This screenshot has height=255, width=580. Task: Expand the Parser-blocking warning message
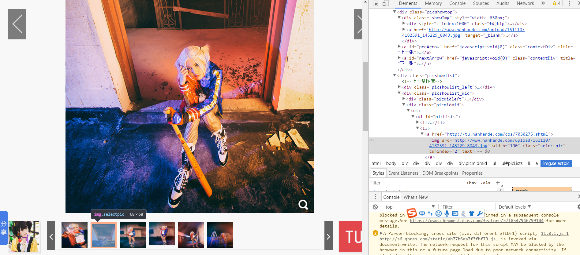(381, 233)
